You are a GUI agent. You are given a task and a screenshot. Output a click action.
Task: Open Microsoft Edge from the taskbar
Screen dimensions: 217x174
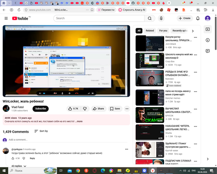[103, 171]
